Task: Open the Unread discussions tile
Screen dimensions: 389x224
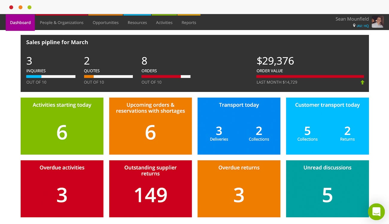Action: pyautogui.click(x=327, y=189)
